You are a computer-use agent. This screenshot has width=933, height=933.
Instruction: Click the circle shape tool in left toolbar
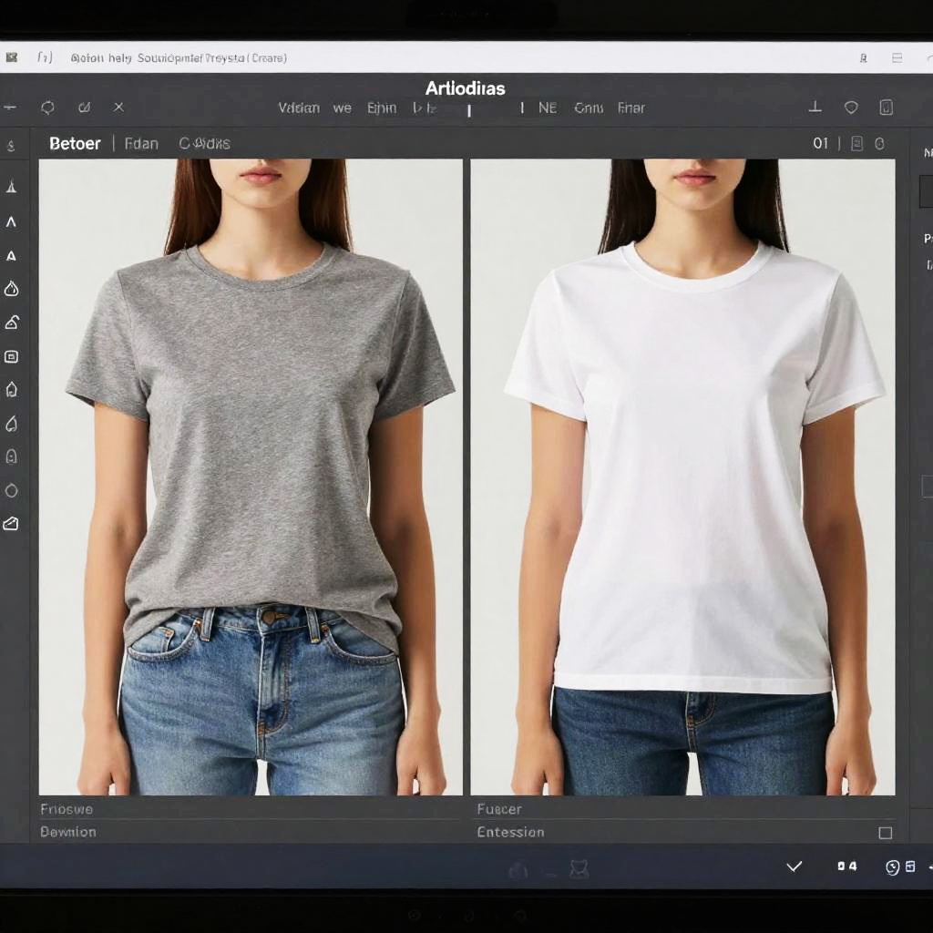pos(11,490)
